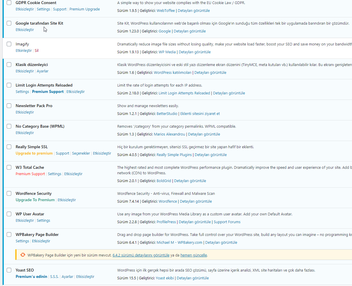Deactivate Newsletter Pack Pro via Etkisizleştir
The image size is (352, 286).
[x=25, y=112]
